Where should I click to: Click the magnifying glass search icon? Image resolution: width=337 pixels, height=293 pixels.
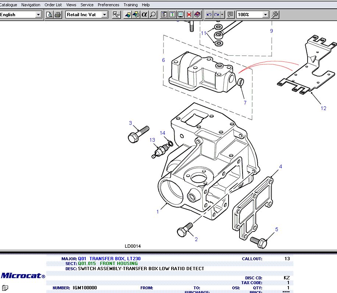[x=153, y=15]
